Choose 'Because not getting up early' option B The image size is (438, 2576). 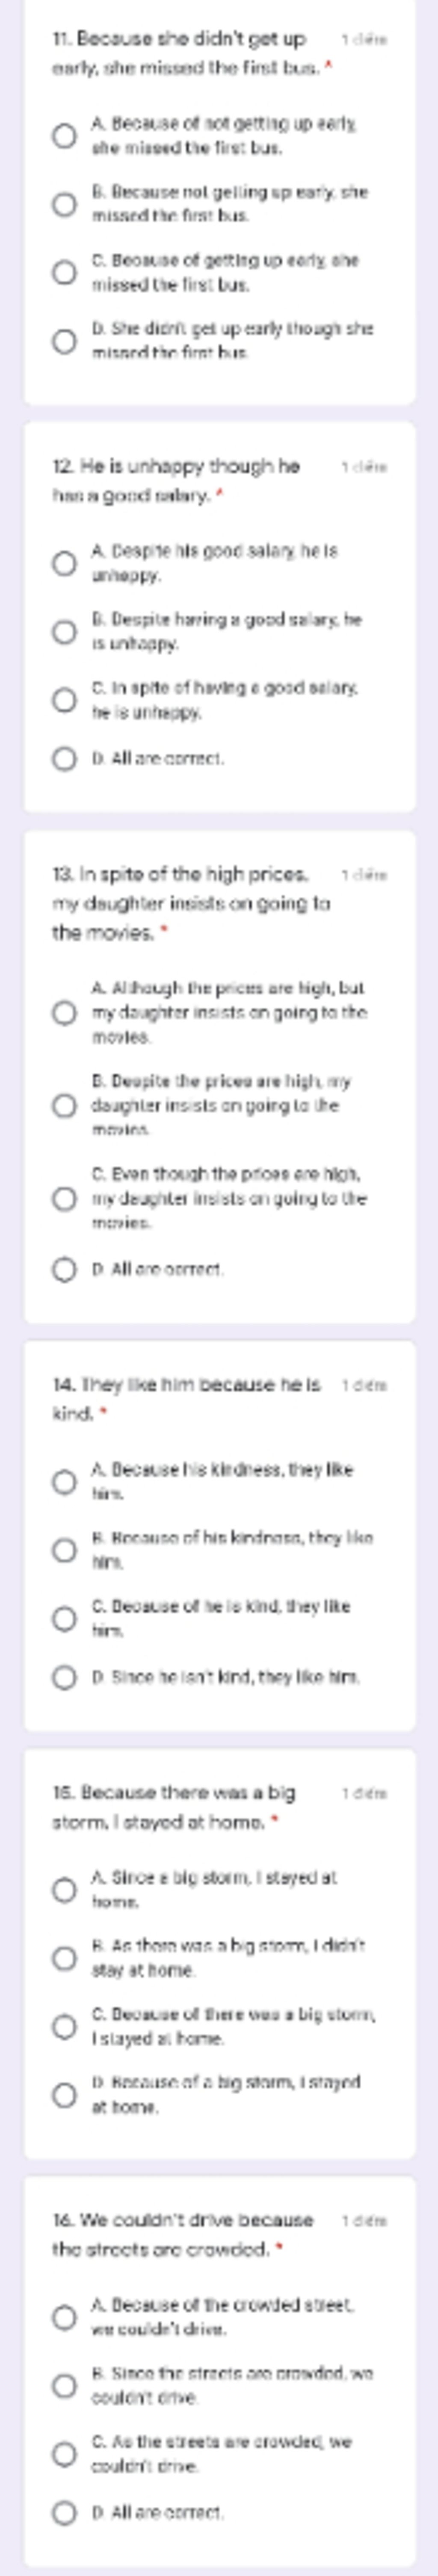pyautogui.click(x=64, y=204)
